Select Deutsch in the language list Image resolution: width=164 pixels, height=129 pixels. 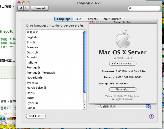pyautogui.click(x=55, y=52)
